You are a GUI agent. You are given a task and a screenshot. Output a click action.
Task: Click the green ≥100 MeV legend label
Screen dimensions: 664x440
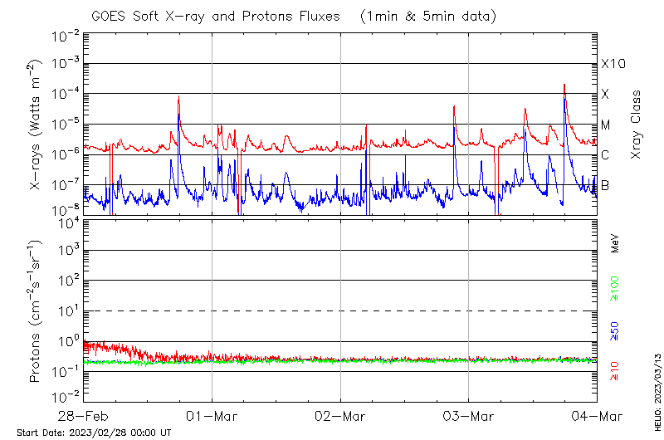coord(616,289)
